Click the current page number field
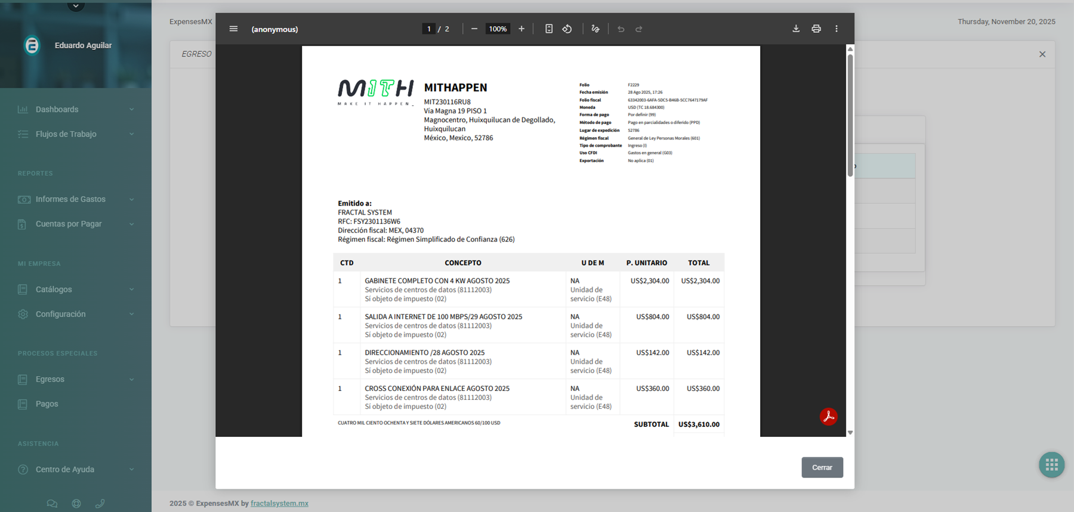Screen dimensions: 1074x512 (429, 29)
